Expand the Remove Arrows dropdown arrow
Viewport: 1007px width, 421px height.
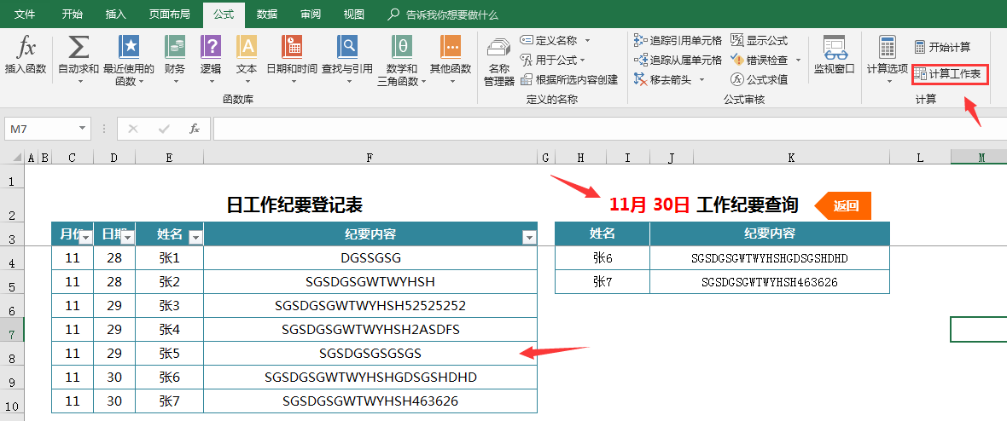[702, 79]
